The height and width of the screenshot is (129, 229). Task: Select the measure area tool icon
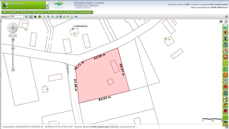click(x=31, y=17)
